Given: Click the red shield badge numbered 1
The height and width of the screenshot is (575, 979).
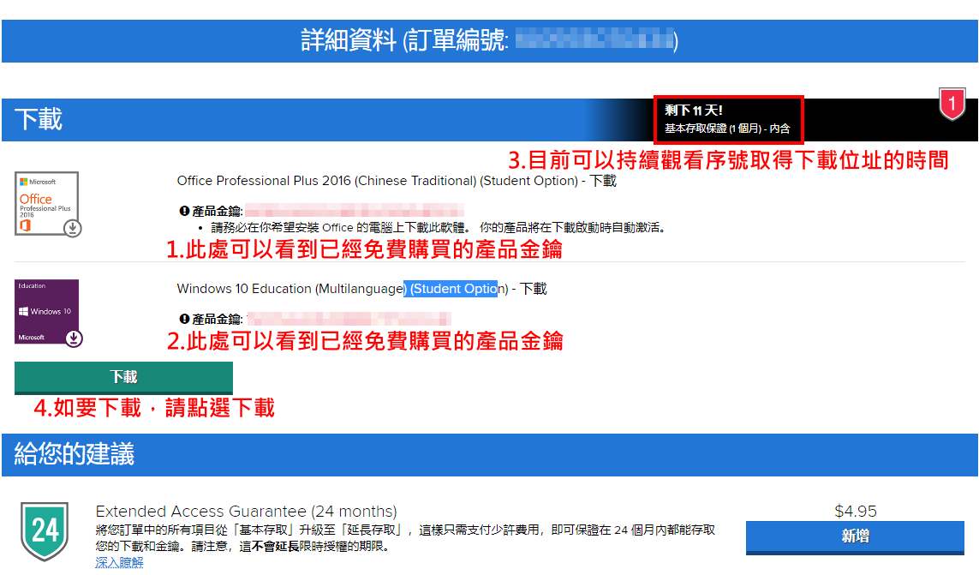Looking at the screenshot, I should 952,103.
